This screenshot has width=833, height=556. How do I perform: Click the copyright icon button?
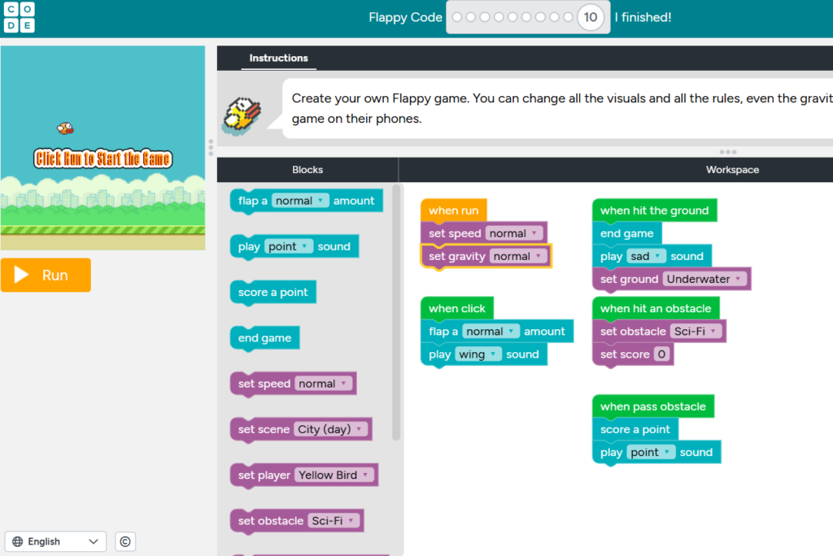124,541
